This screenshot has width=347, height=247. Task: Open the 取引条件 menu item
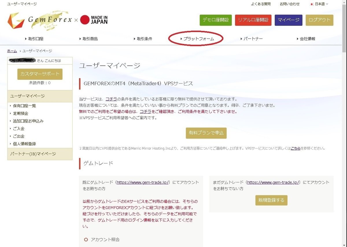click(x=145, y=38)
